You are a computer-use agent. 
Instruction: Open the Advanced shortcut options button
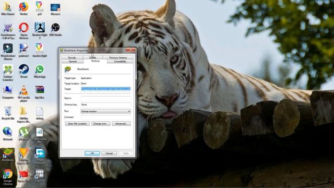coord(121,124)
